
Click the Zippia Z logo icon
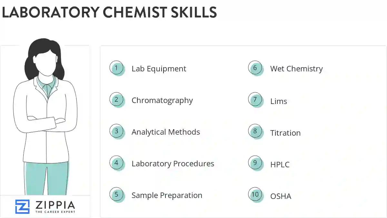point(22,207)
